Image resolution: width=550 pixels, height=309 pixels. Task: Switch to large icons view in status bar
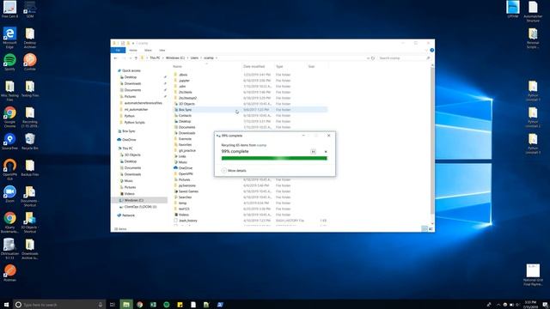(431, 229)
